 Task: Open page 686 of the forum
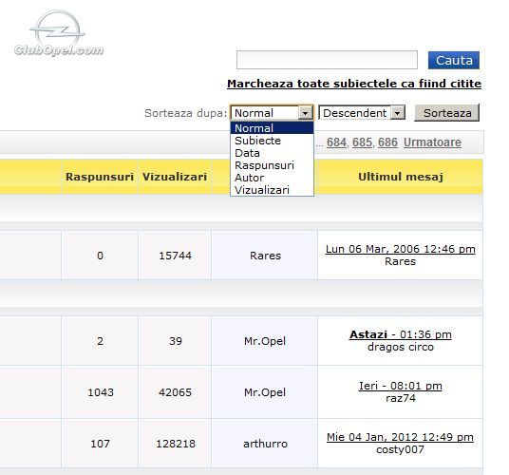pyautogui.click(x=387, y=142)
